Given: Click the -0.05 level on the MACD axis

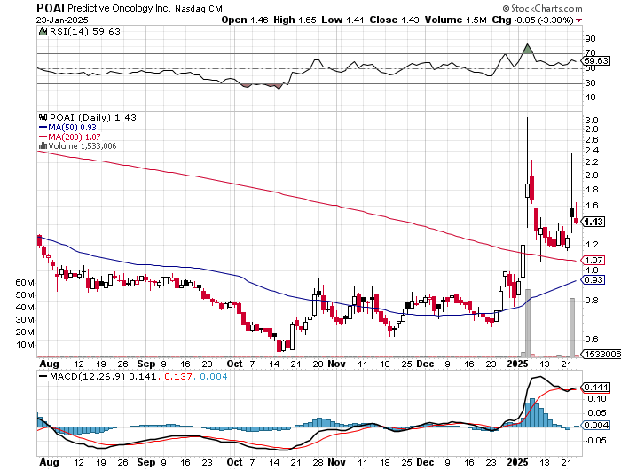Looking at the screenshot, I should tap(596, 441).
